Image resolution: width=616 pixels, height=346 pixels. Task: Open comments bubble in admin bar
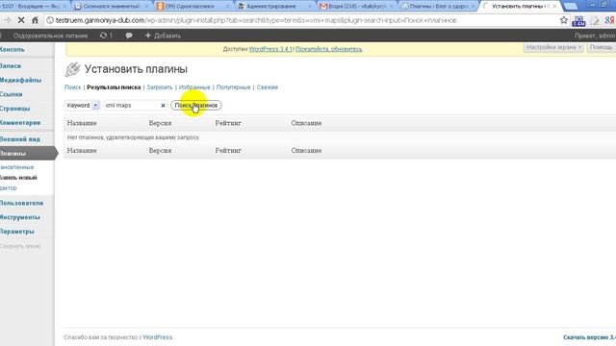129,36
